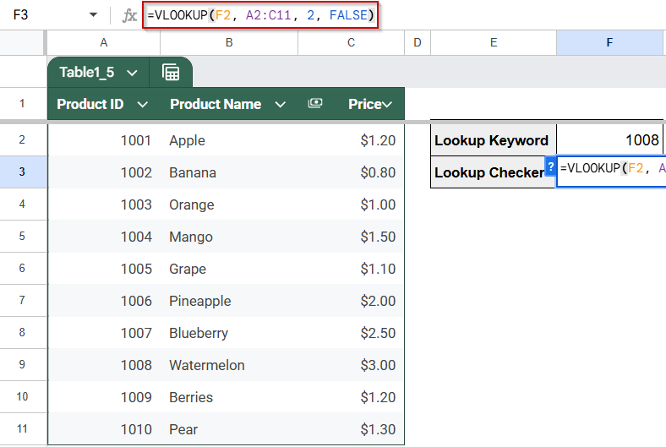The height and width of the screenshot is (447, 666).
Task: Click the $0.80 price cell
Action: pyautogui.click(x=351, y=172)
